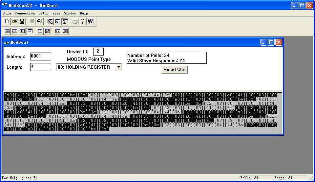
Task: Select the Binary display format icon
Action: click(x=7, y=31)
